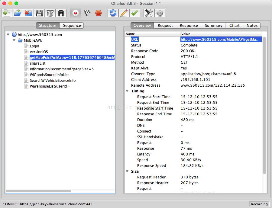
Task: Open Find with binoculars icon
Action: pyautogui.click(x=61, y=13)
